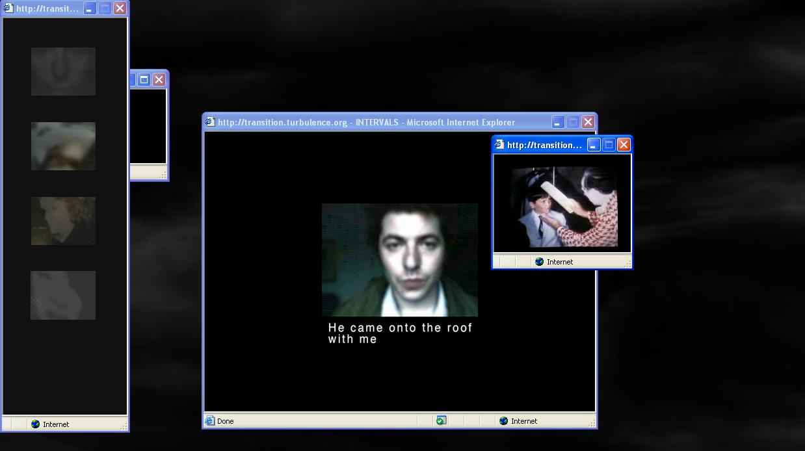
Task: Click the Internet globe icon in the small popup status bar
Action: tap(539, 262)
